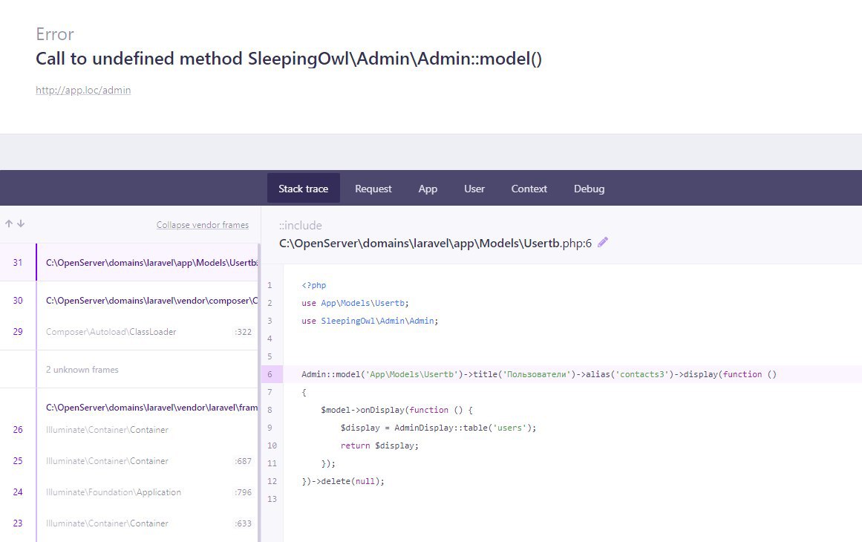Select frame 30 vendor composer file
The height and width of the screenshot is (542, 862).
(x=129, y=301)
